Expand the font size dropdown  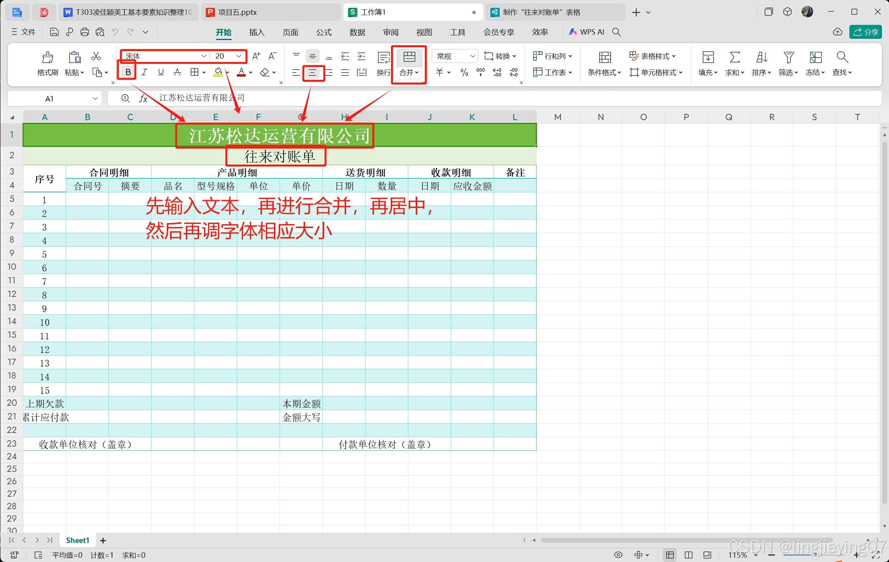239,56
